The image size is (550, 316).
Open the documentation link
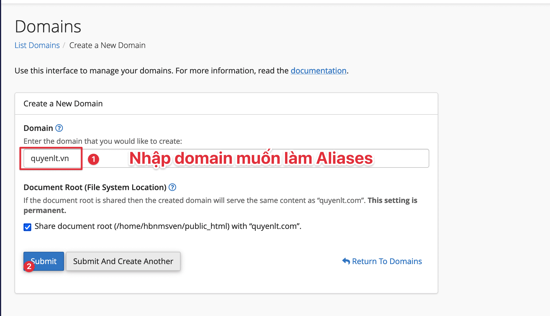[x=318, y=71]
